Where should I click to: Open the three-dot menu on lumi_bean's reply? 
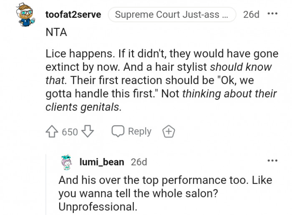pyautogui.click(x=272, y=161)
